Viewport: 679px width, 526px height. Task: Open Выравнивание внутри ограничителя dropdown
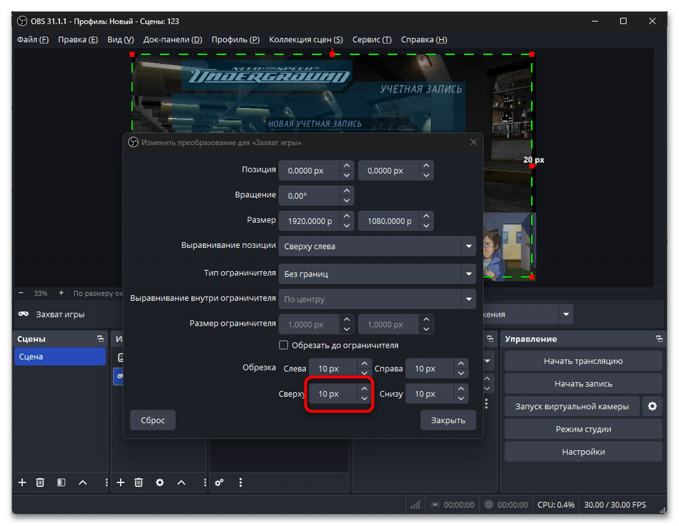(x=377, y=299)
